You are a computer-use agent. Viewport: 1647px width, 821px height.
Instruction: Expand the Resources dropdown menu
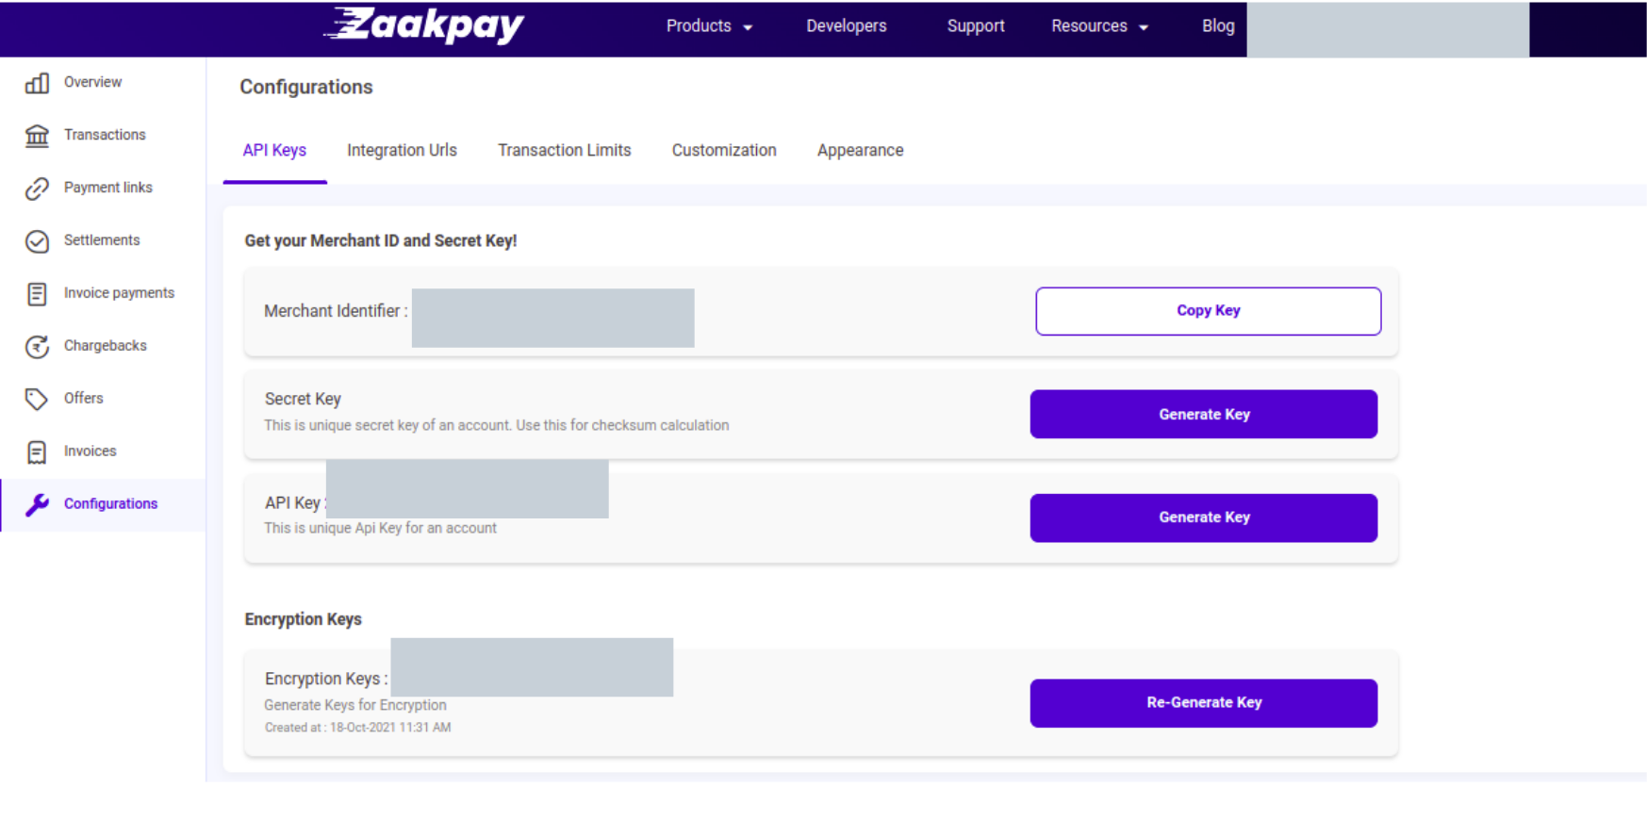1099,26
